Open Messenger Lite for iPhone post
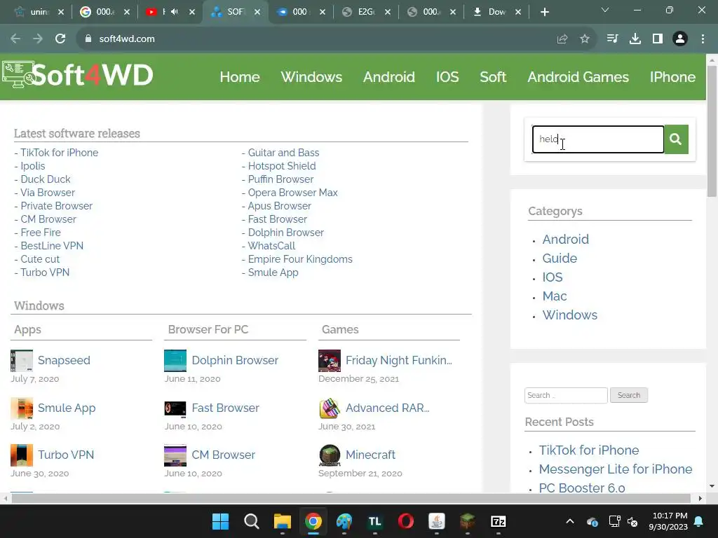Image resolution: width=718 pixels, height=538 pixels. (x=616, y=469)
